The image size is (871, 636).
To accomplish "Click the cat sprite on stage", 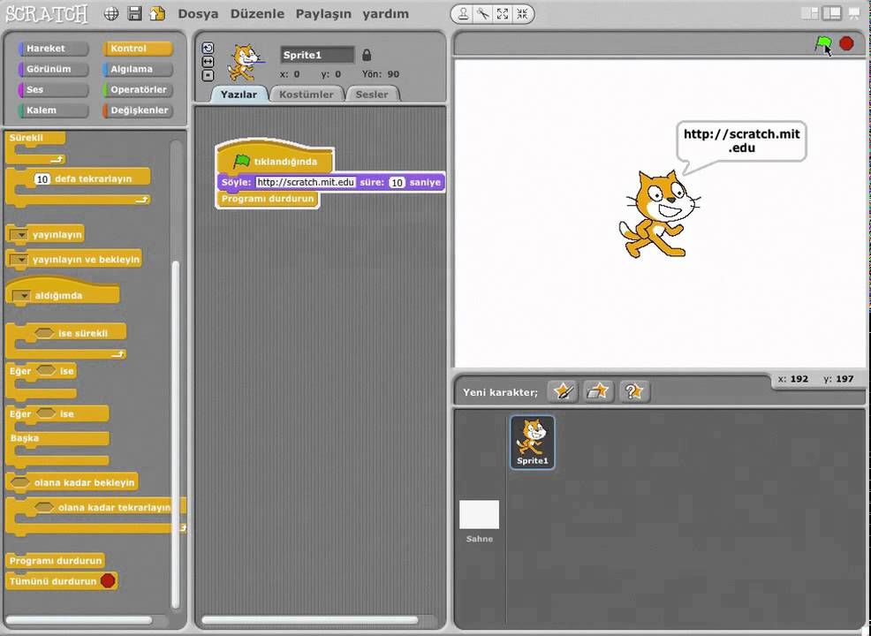I will (x=659, y=215).
